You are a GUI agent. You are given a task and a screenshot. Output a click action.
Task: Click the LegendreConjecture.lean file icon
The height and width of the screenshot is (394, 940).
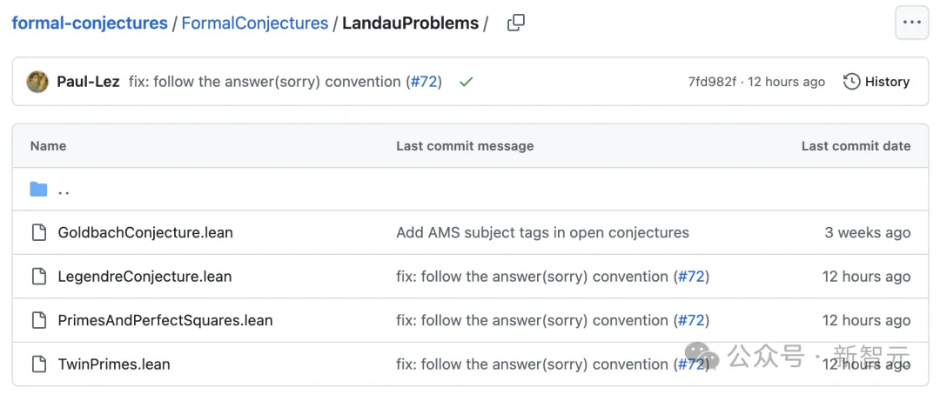38,277
